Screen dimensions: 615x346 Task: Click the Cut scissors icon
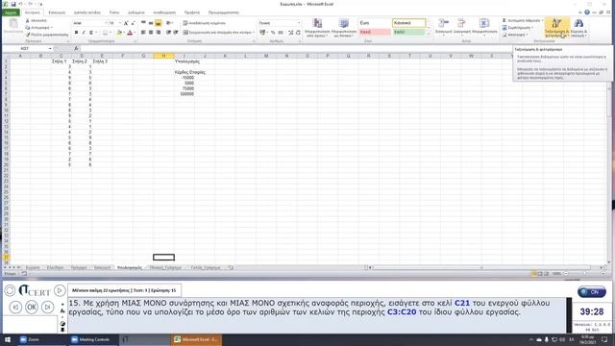pyautogui.click(x=28, y=20)
